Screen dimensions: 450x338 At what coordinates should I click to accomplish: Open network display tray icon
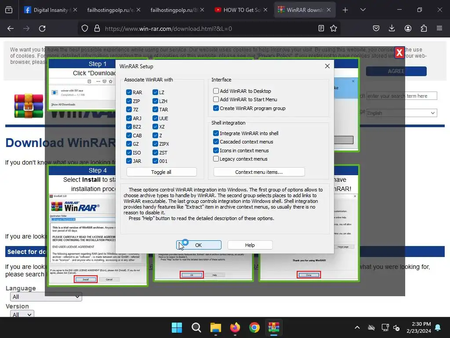[385, 327]
